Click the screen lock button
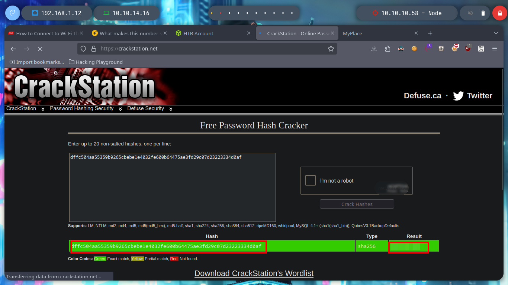This screenshot has width=508, height=285. pyautogui.click(x=499, y=13)
